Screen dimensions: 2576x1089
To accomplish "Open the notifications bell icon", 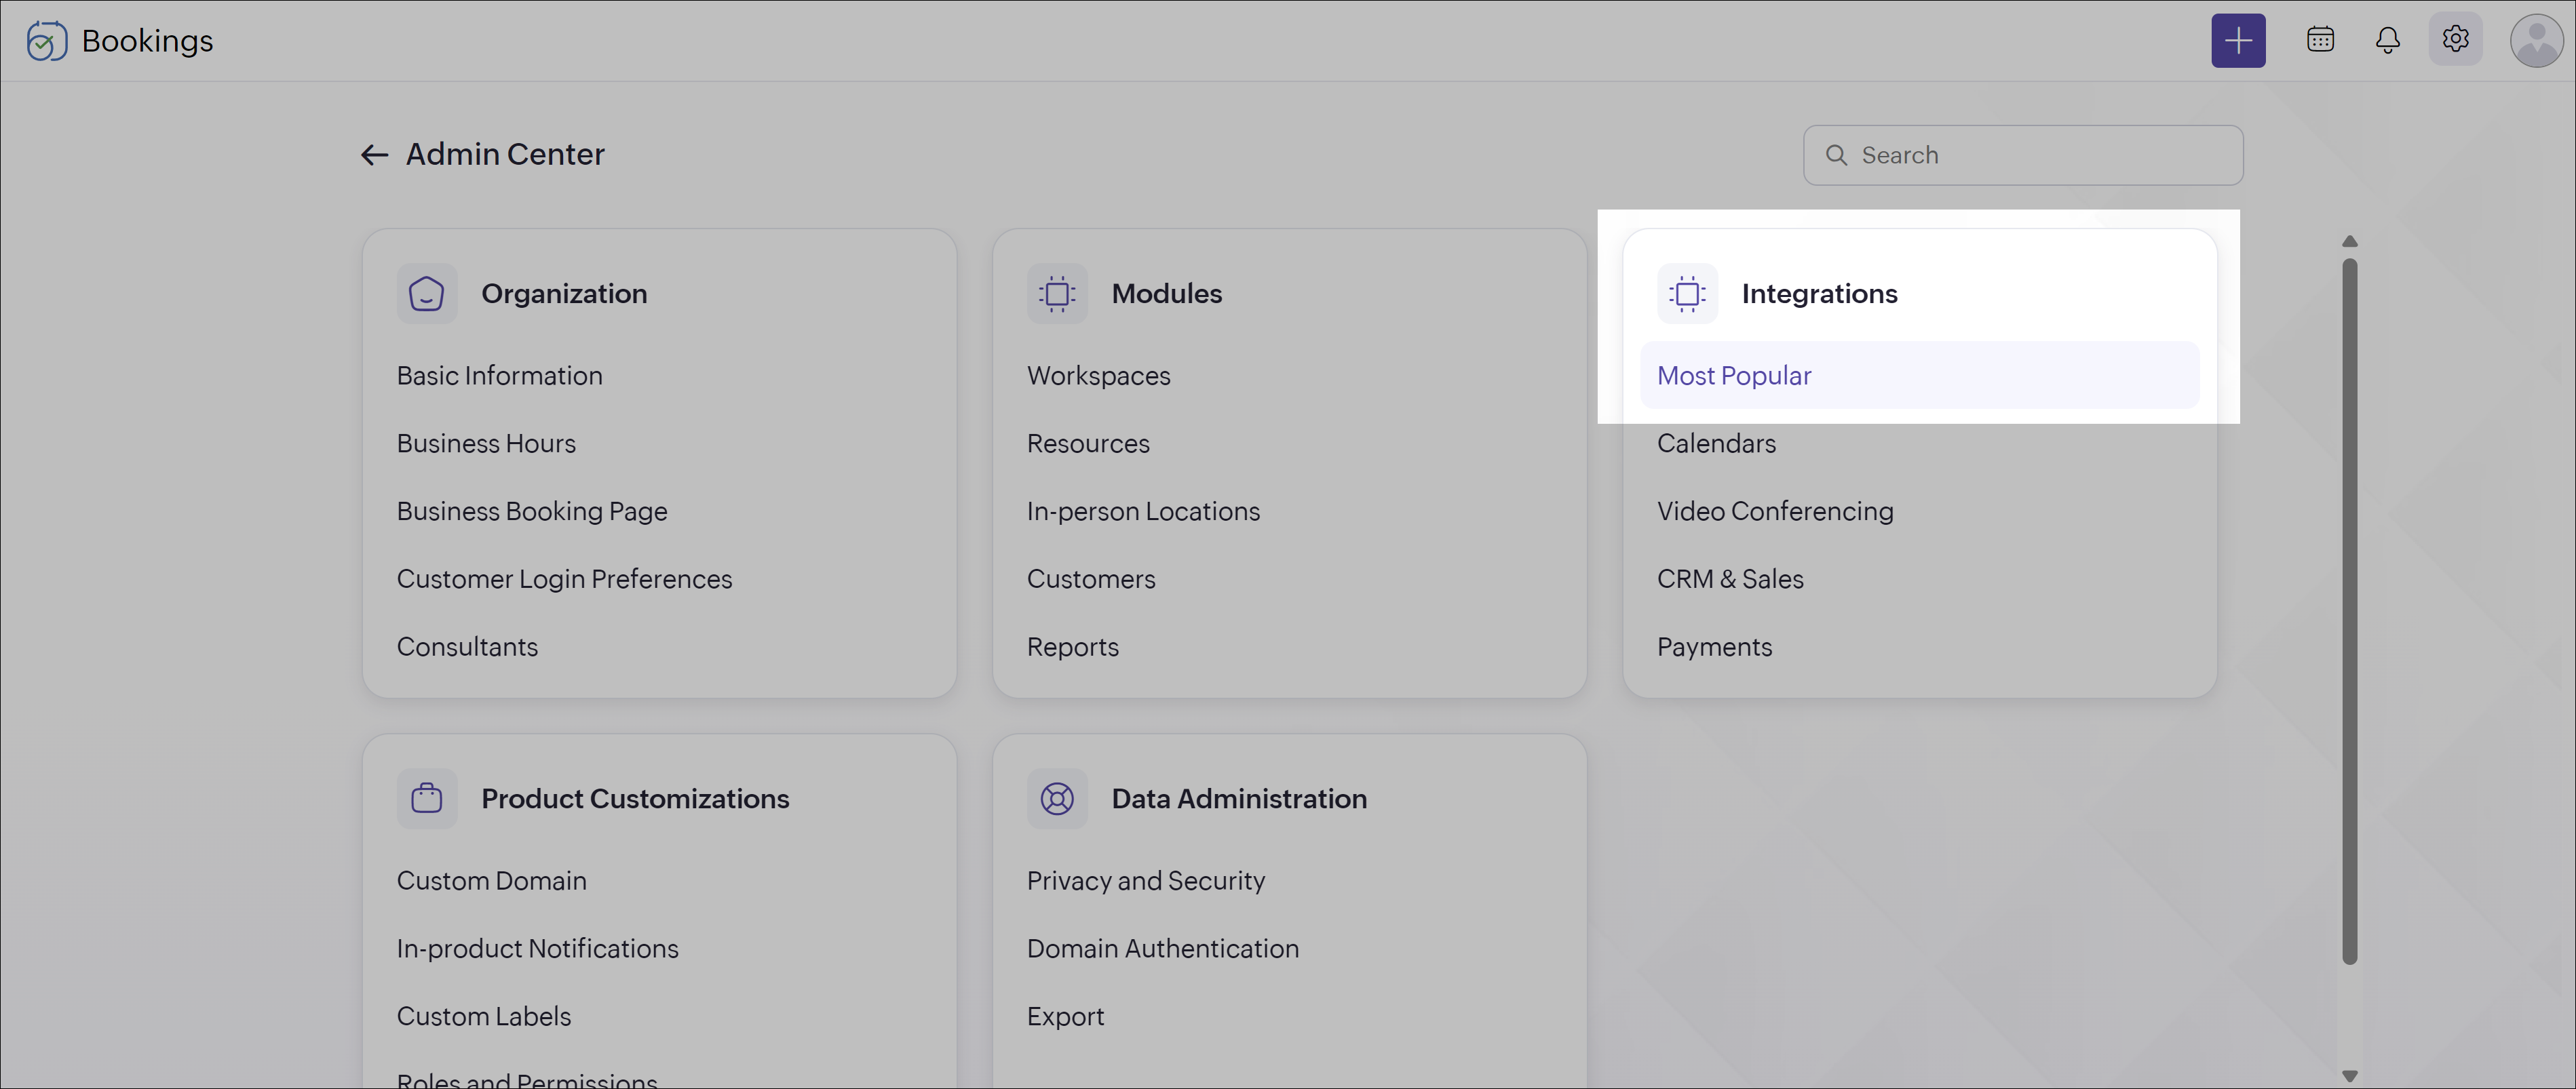I will [x=2388, y=40].
